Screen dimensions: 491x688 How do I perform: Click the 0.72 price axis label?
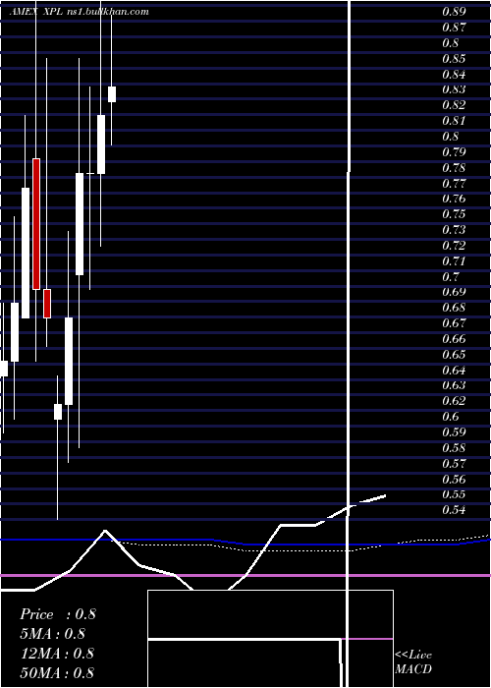[454, 246]
